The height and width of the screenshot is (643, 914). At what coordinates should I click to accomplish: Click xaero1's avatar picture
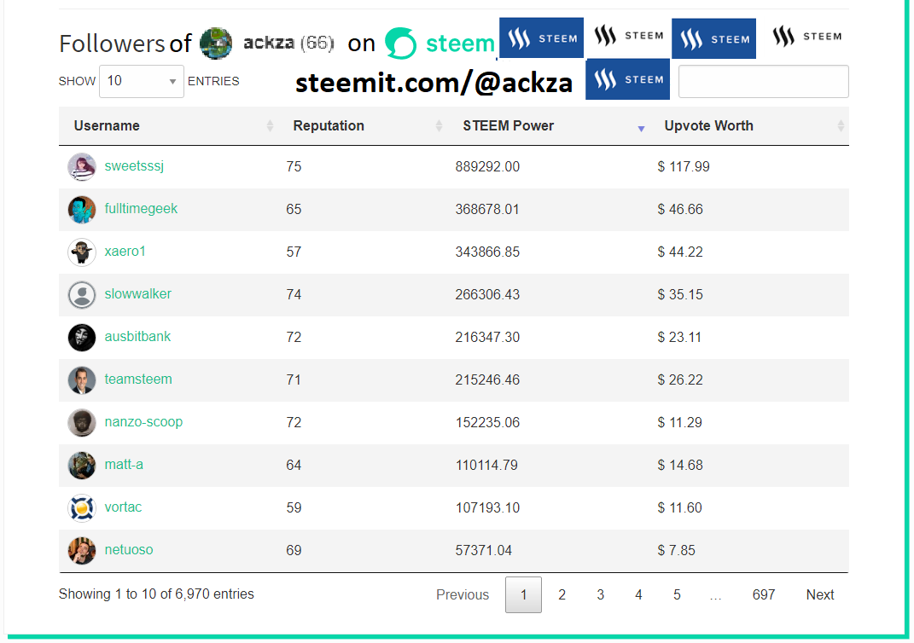pos(82,252)
